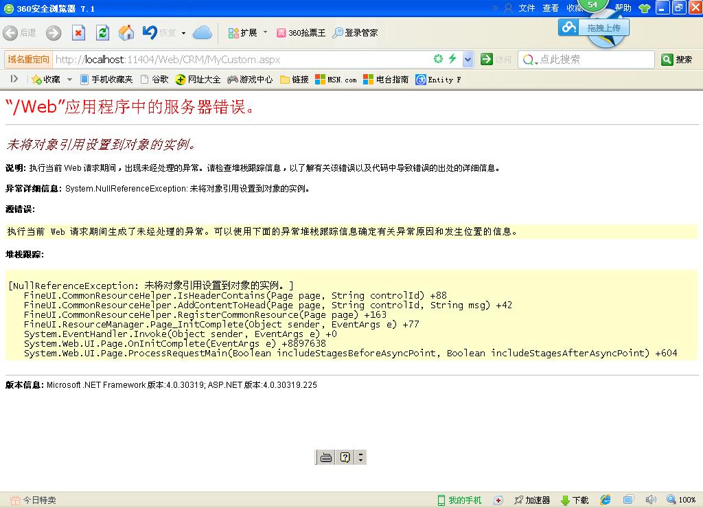Click the restore closed page icon
Viewport: 703px width, 508px height.
(x=151, y=32)
